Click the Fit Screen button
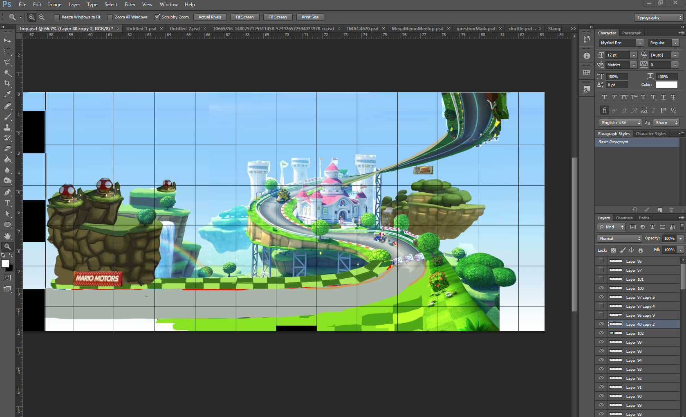The width and height of the screenshot is (686, 417). [x=245, y=17]
